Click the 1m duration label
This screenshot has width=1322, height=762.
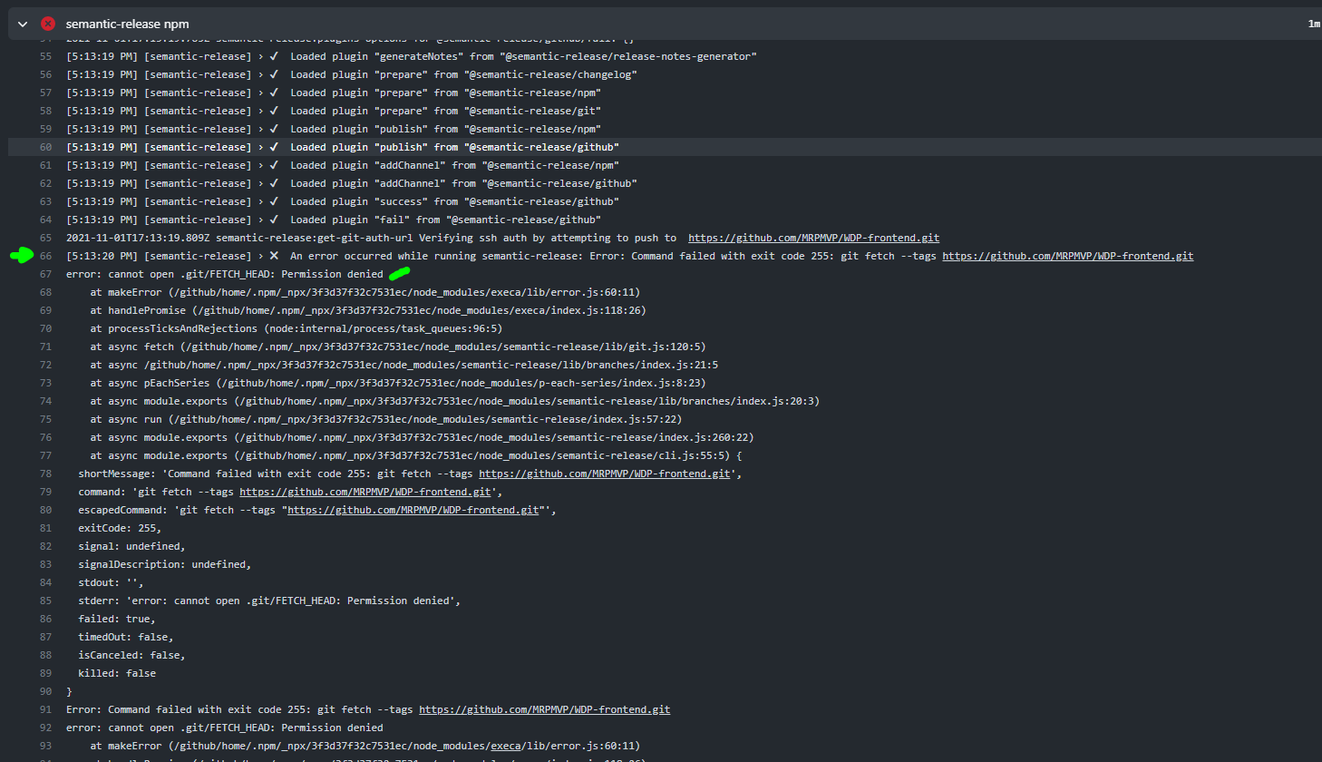point(1313,24)
